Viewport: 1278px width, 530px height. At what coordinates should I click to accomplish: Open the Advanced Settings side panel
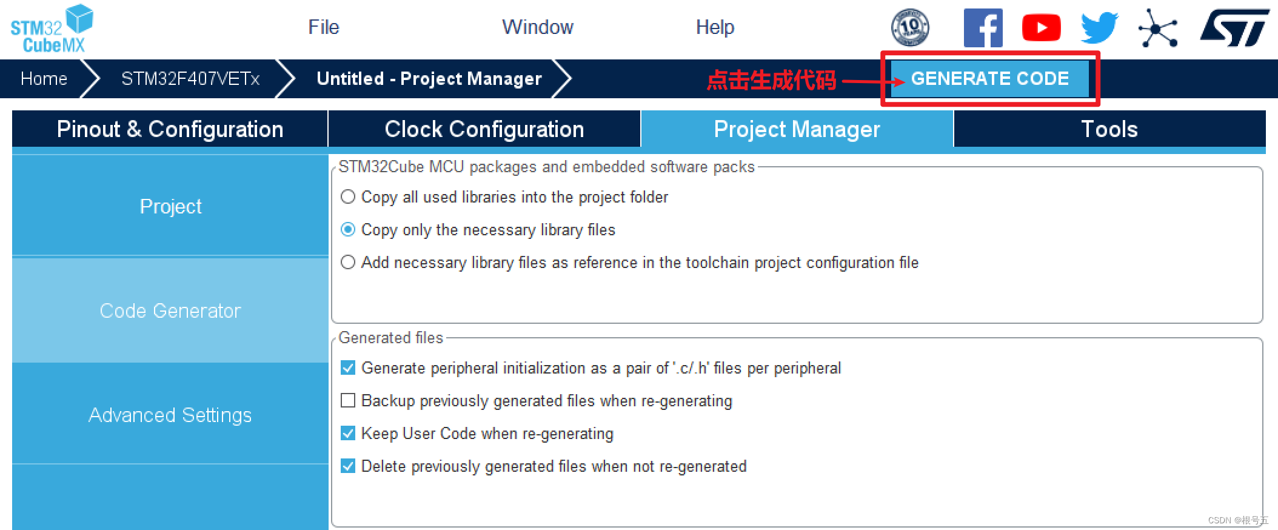(170, 415)
